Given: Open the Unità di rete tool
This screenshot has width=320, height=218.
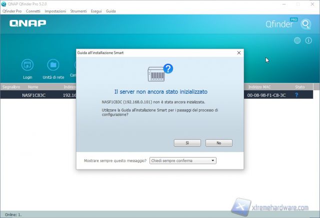Looking at the screenshot, I should coord(53,65).
